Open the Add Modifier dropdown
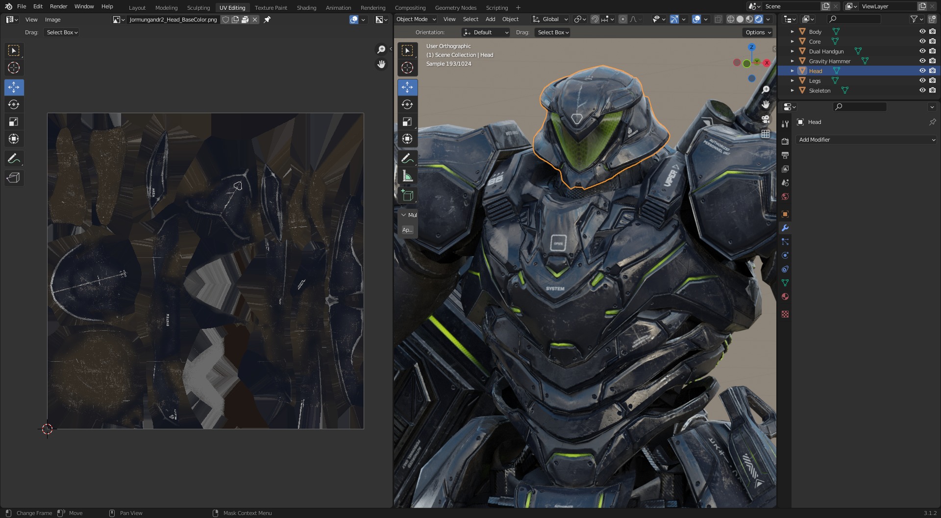This screenshot has width=941, height=518. 867,140
